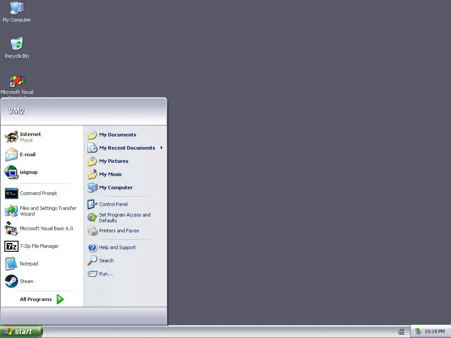451x338 pixels.
Task: Select the Steam text label
Action: point(26,281)
